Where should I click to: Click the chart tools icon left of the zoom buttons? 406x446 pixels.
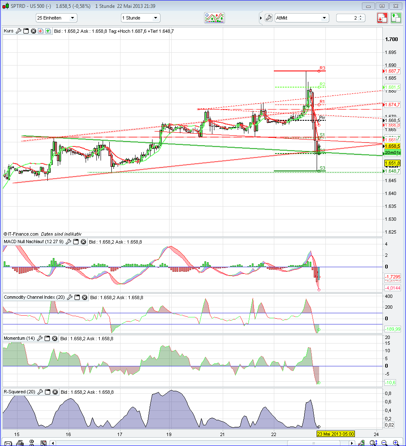coord(362,443)
